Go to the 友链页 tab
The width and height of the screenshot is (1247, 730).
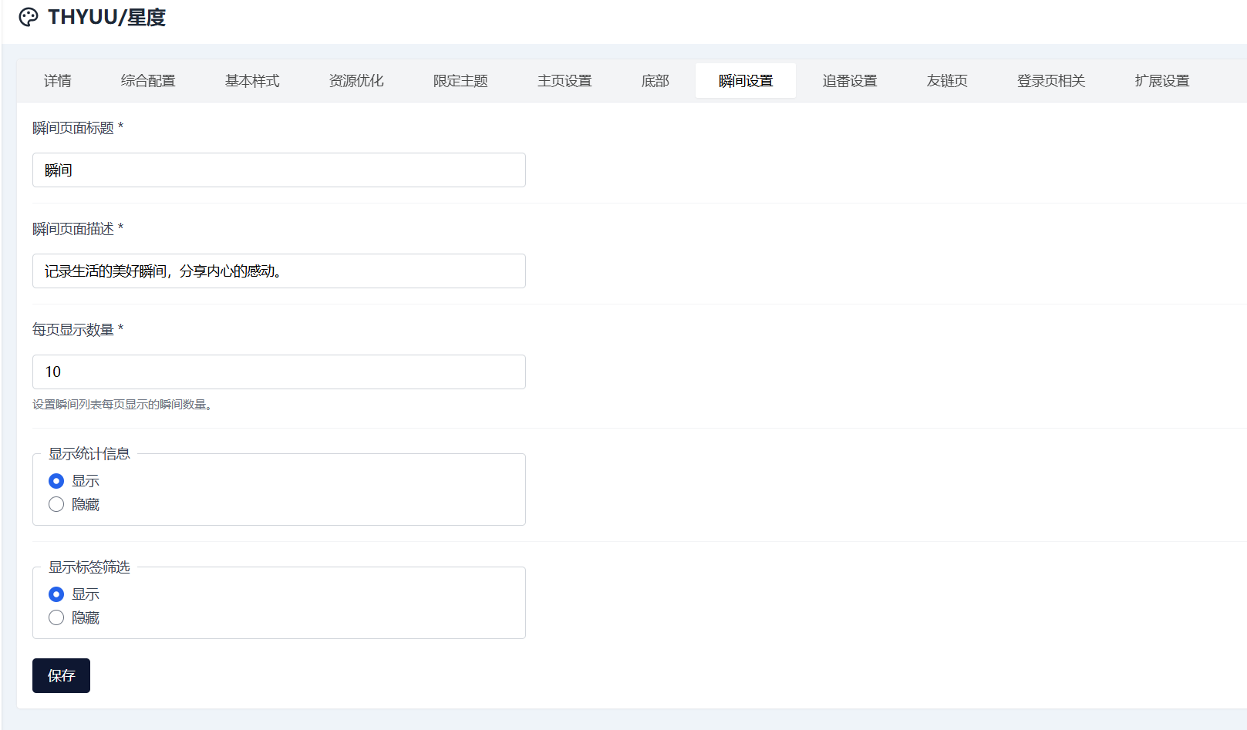click(x=947, y=81)
